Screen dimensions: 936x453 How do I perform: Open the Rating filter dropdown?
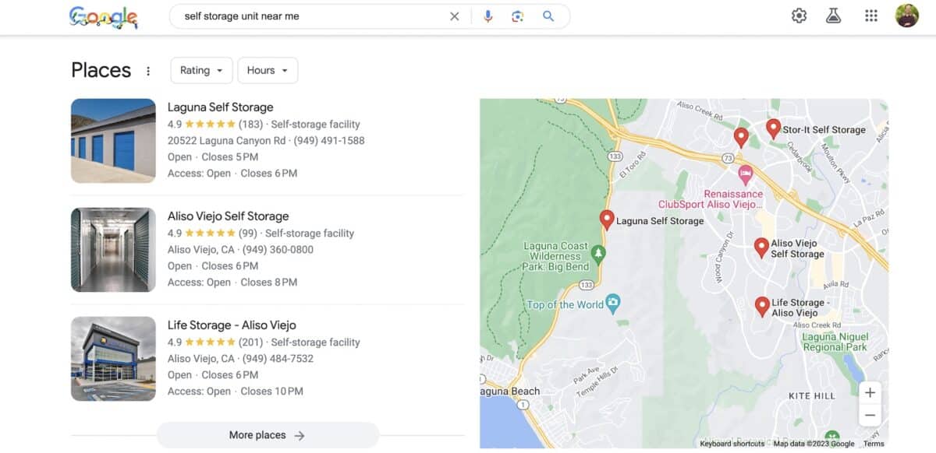(200, 70)
